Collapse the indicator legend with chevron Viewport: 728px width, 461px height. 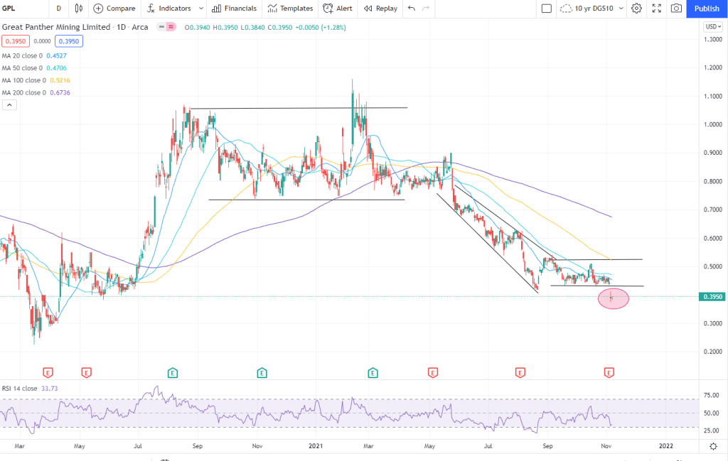10,104
